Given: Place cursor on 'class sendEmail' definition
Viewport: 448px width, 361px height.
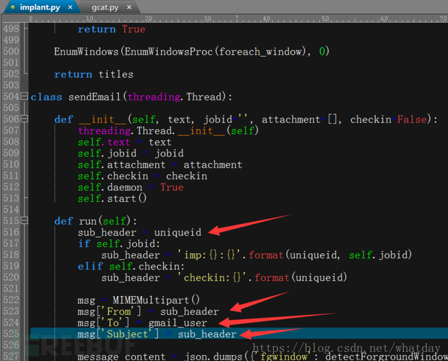Looking at the screenshot, I should coord(75,97).
